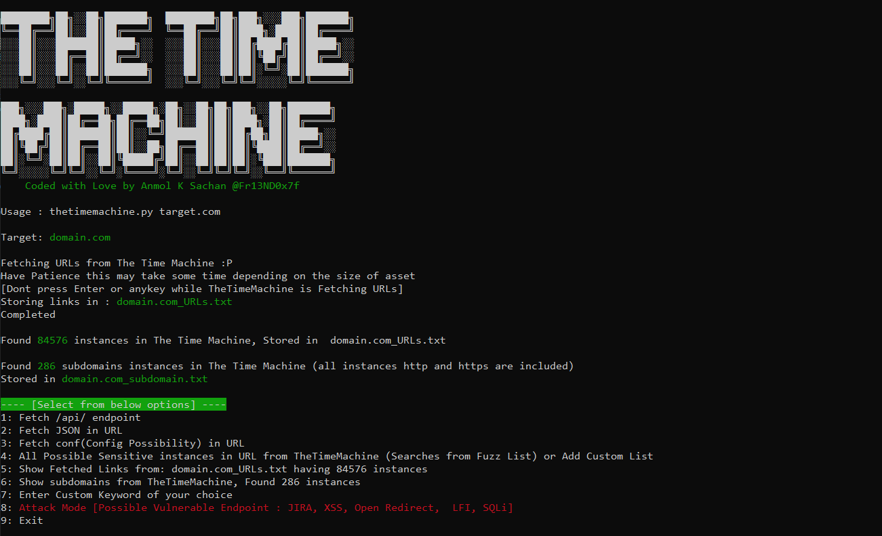Select option 6: Show subdomains from TheTimeMachine

180,482
